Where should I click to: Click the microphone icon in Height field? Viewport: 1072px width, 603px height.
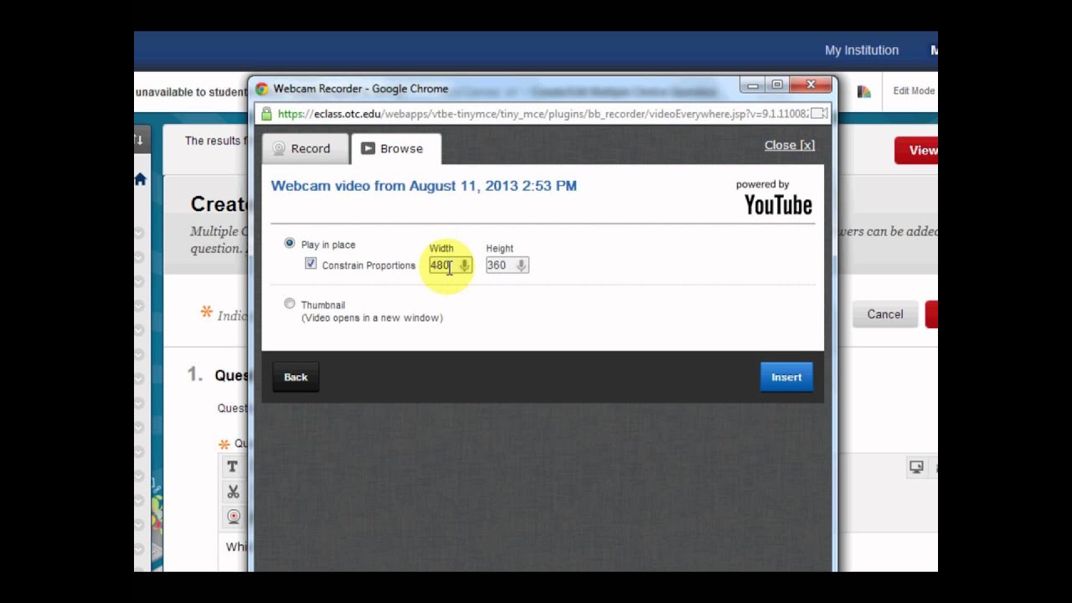[521, 265]
